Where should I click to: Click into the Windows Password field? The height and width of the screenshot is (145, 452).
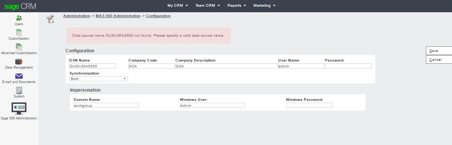pos(309,105)
